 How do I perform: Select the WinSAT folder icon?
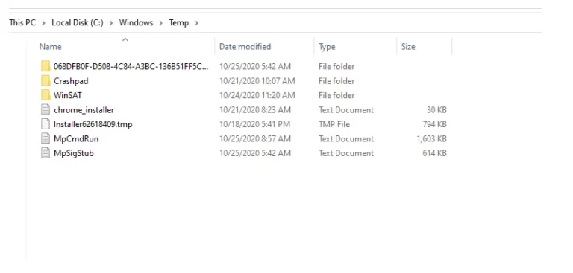click(x=46, y=95)
